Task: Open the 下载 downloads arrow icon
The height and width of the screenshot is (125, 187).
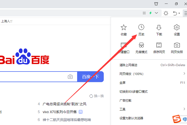Action: 159,27
